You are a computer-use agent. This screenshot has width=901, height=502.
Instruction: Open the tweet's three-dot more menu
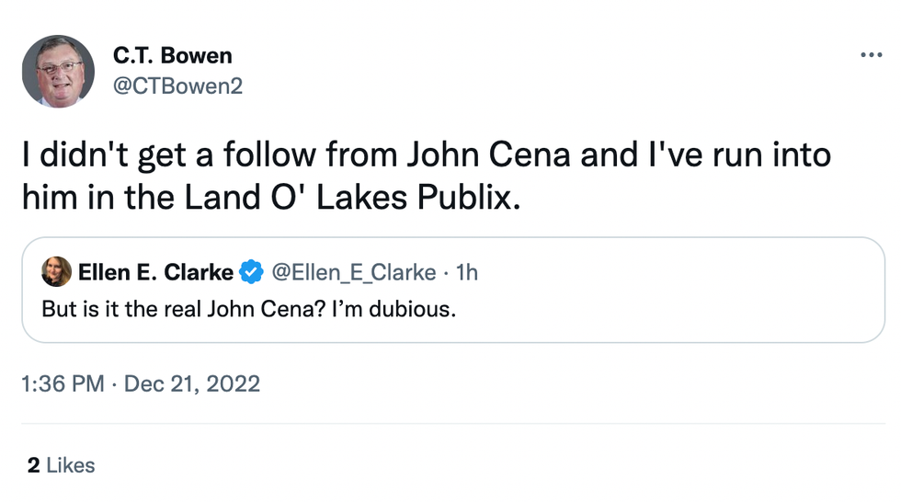870,55
